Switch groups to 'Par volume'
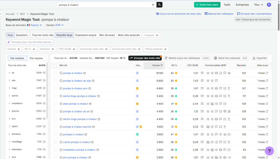The width and height of the screenshot is (280, 159). (36, 58)
